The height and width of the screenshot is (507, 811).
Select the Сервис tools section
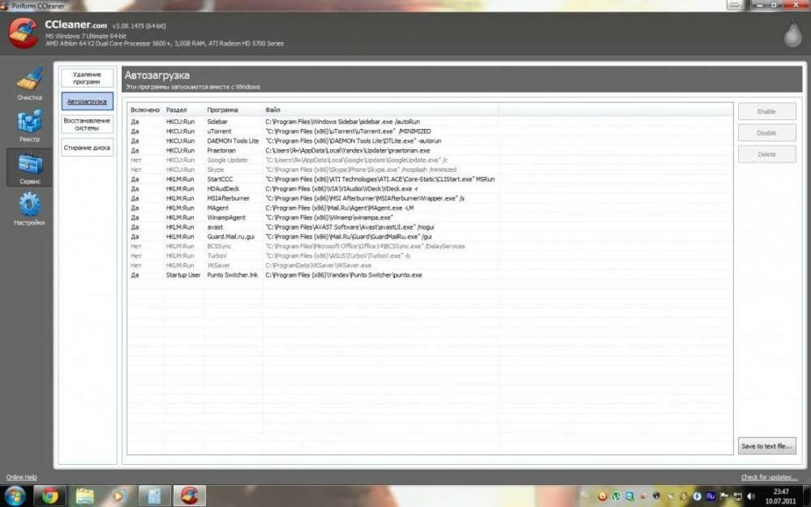29,168
